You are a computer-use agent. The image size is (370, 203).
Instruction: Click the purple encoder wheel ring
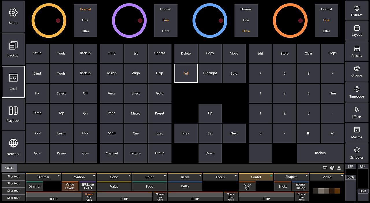(129, 21)
